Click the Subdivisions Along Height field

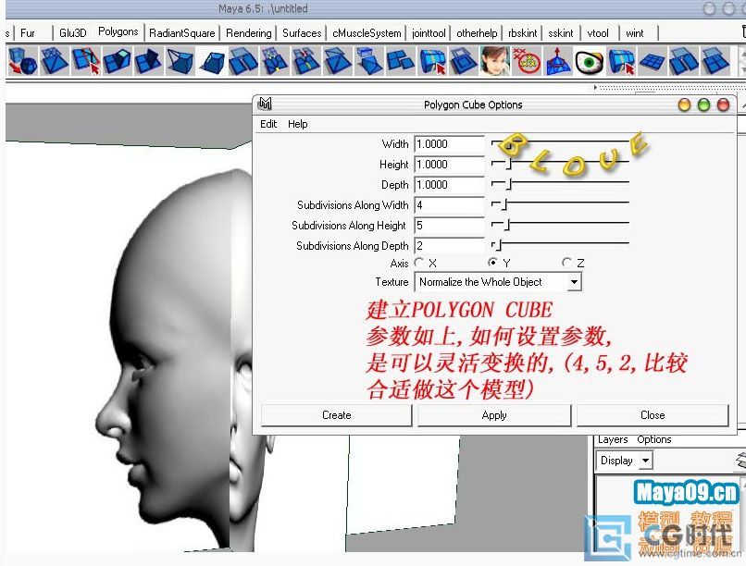tap(449, 226)
